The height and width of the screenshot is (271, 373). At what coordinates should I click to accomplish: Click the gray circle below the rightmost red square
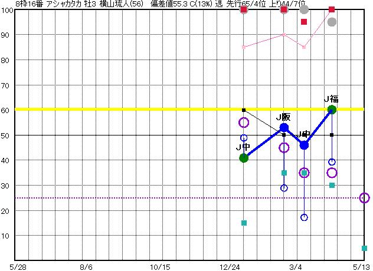(x=332, y=22)
